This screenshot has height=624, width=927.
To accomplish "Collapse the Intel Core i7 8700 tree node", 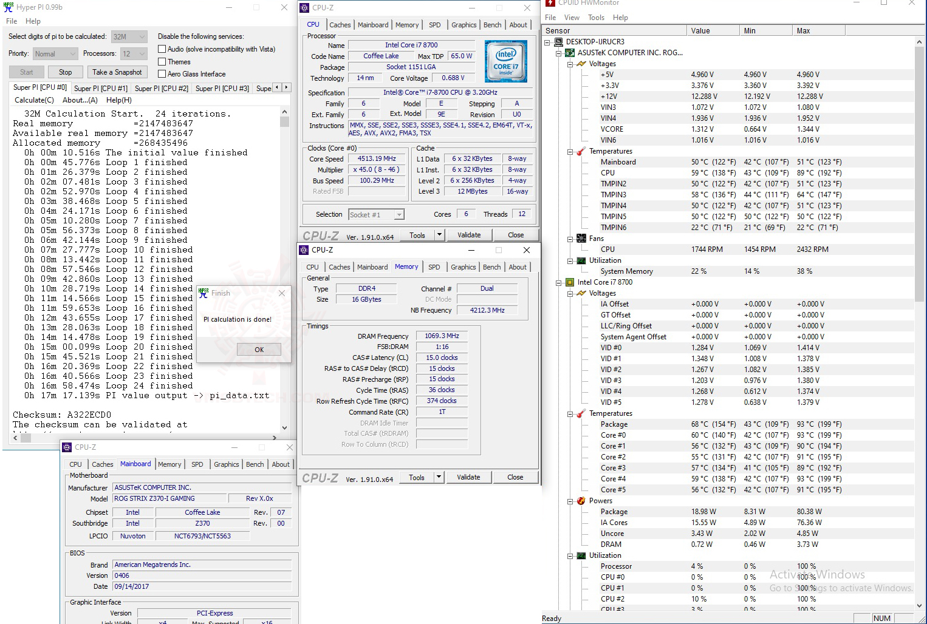I will 558,282.
